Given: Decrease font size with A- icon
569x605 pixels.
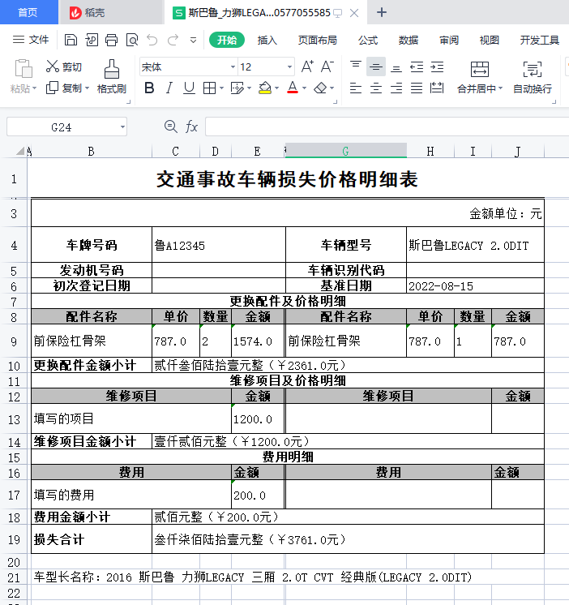Looking at the screenshot, I should click(x=327, y=67).
